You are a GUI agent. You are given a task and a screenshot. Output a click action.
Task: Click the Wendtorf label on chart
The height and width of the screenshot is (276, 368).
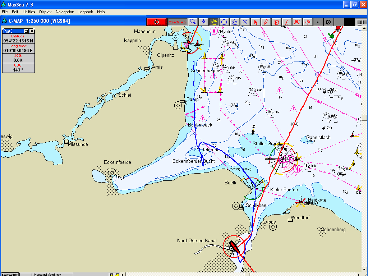point(300,217)
